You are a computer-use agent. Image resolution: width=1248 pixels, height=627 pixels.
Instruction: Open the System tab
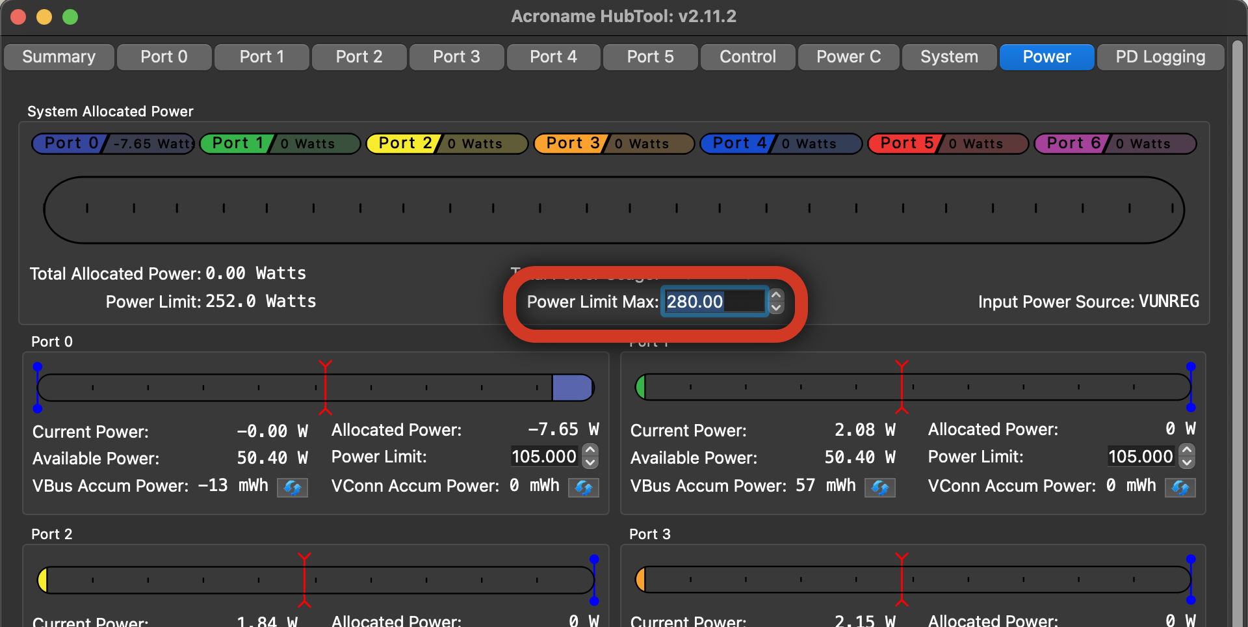(x=950, y=57)
